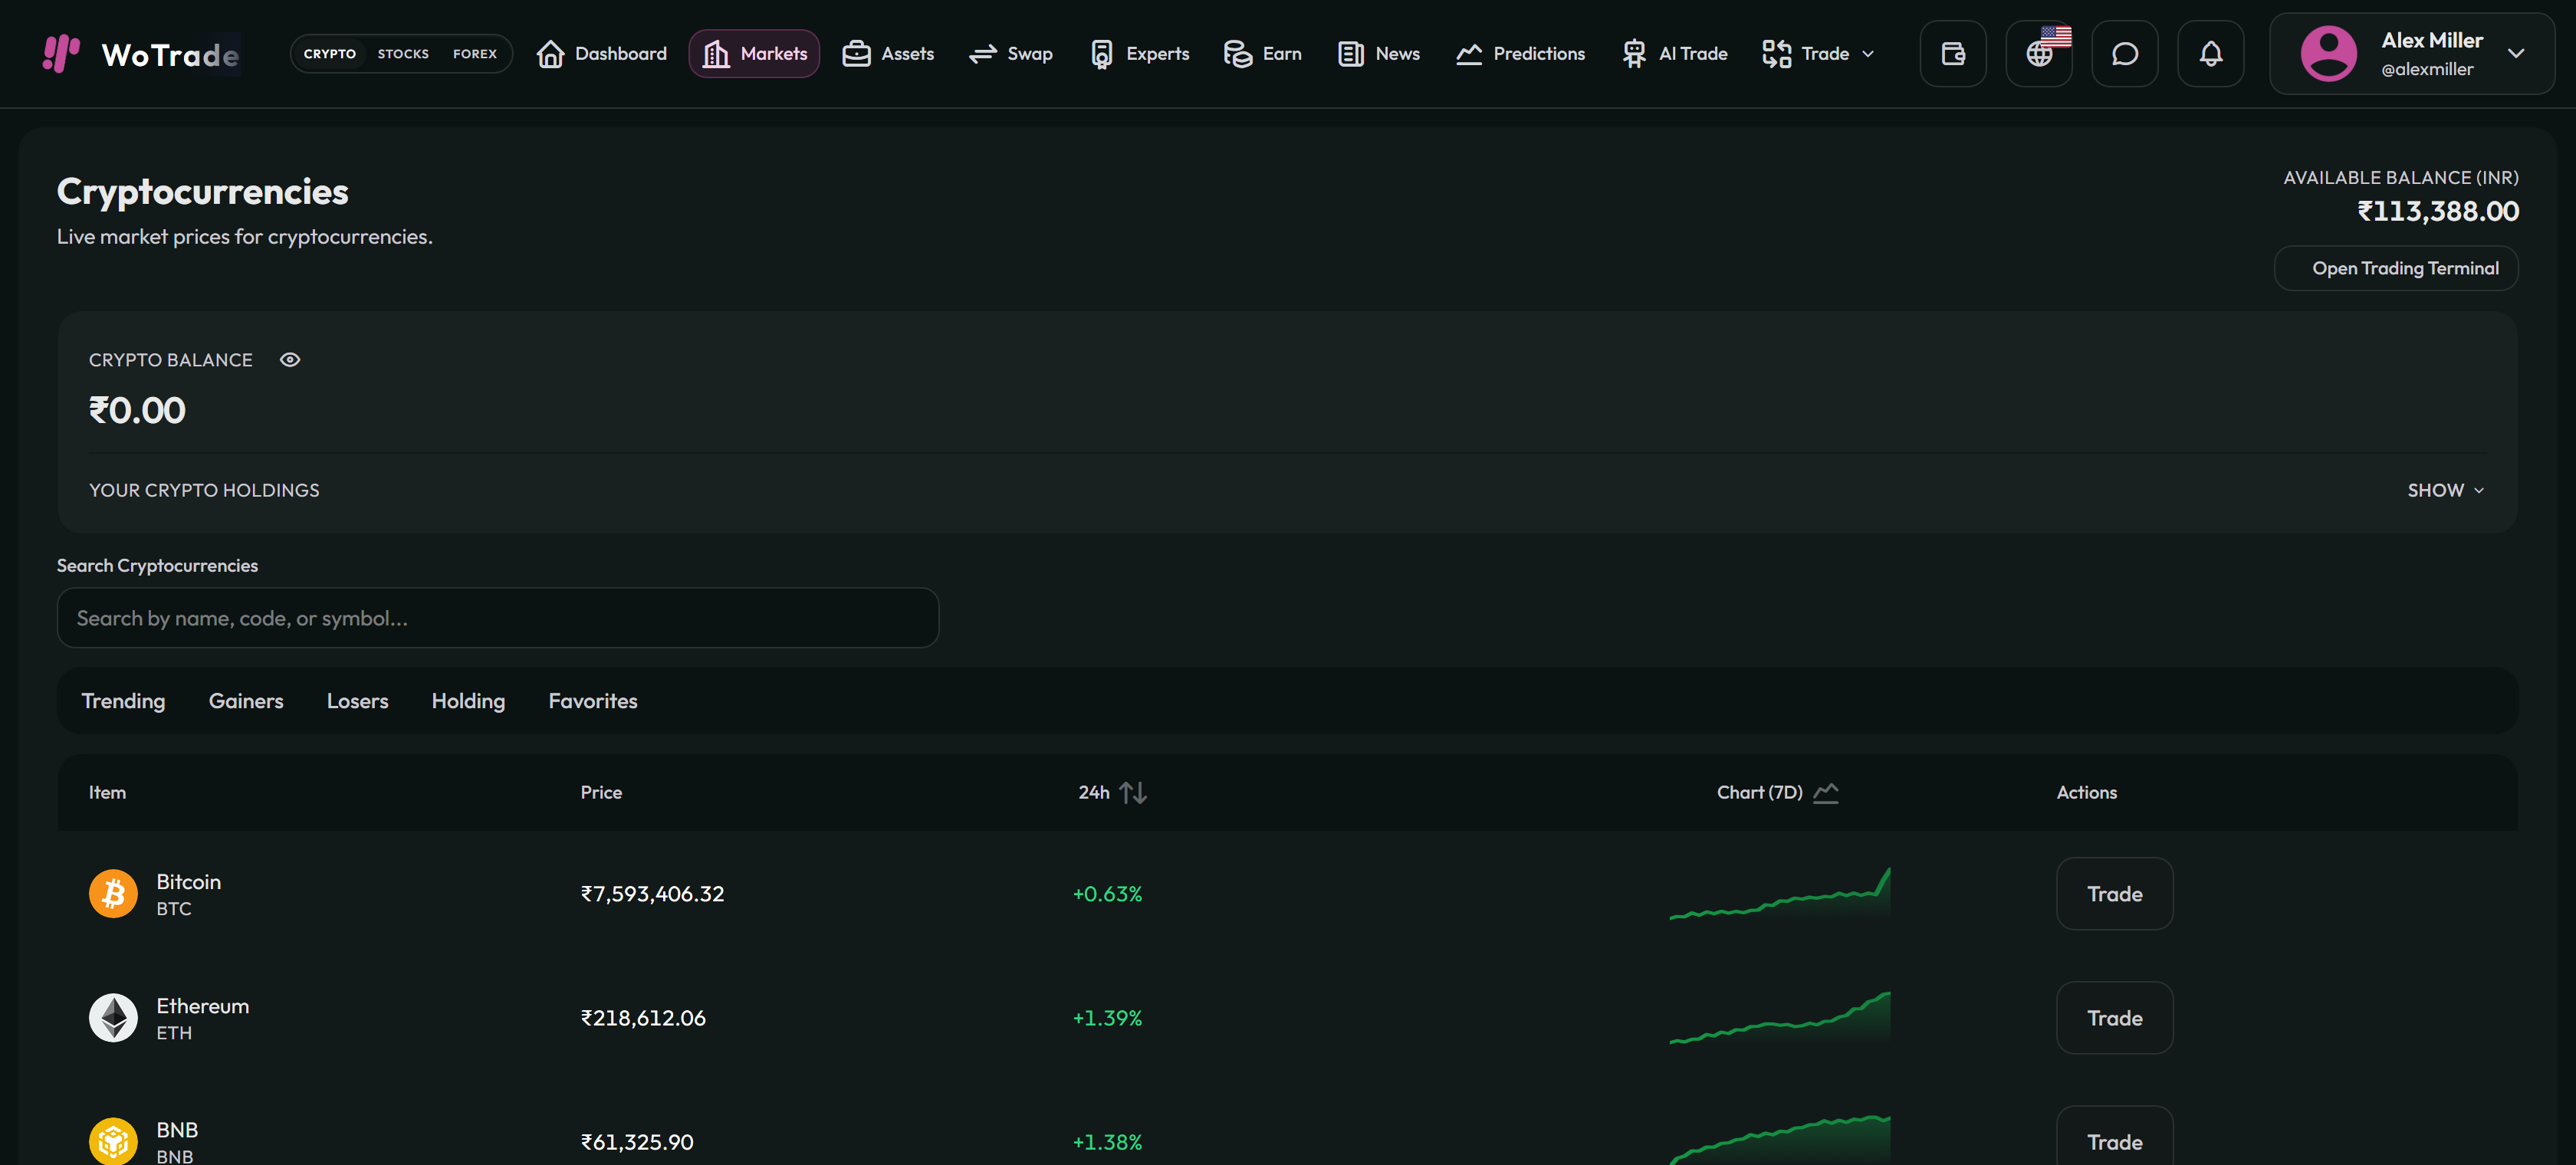Click the Experts badge icon
2576x1165 pixels.
click(x=1101, y=53)
